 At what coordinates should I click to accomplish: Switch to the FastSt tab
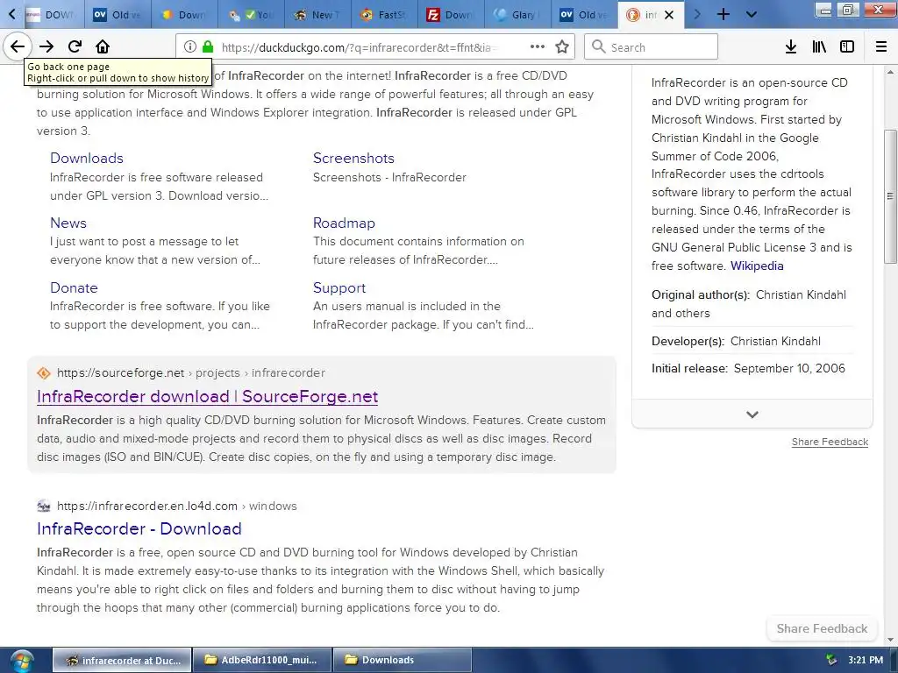click(384, 15)
